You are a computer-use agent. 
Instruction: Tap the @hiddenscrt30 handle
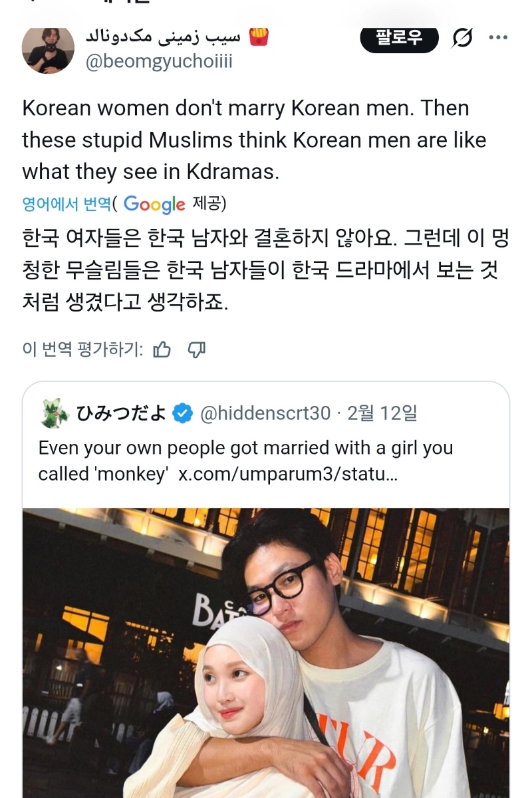(x=265, y=414)
